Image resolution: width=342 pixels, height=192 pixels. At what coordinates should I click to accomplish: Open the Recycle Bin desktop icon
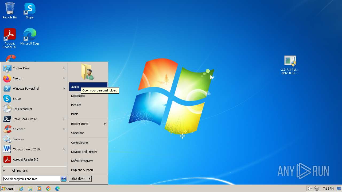tap(10, 11)
